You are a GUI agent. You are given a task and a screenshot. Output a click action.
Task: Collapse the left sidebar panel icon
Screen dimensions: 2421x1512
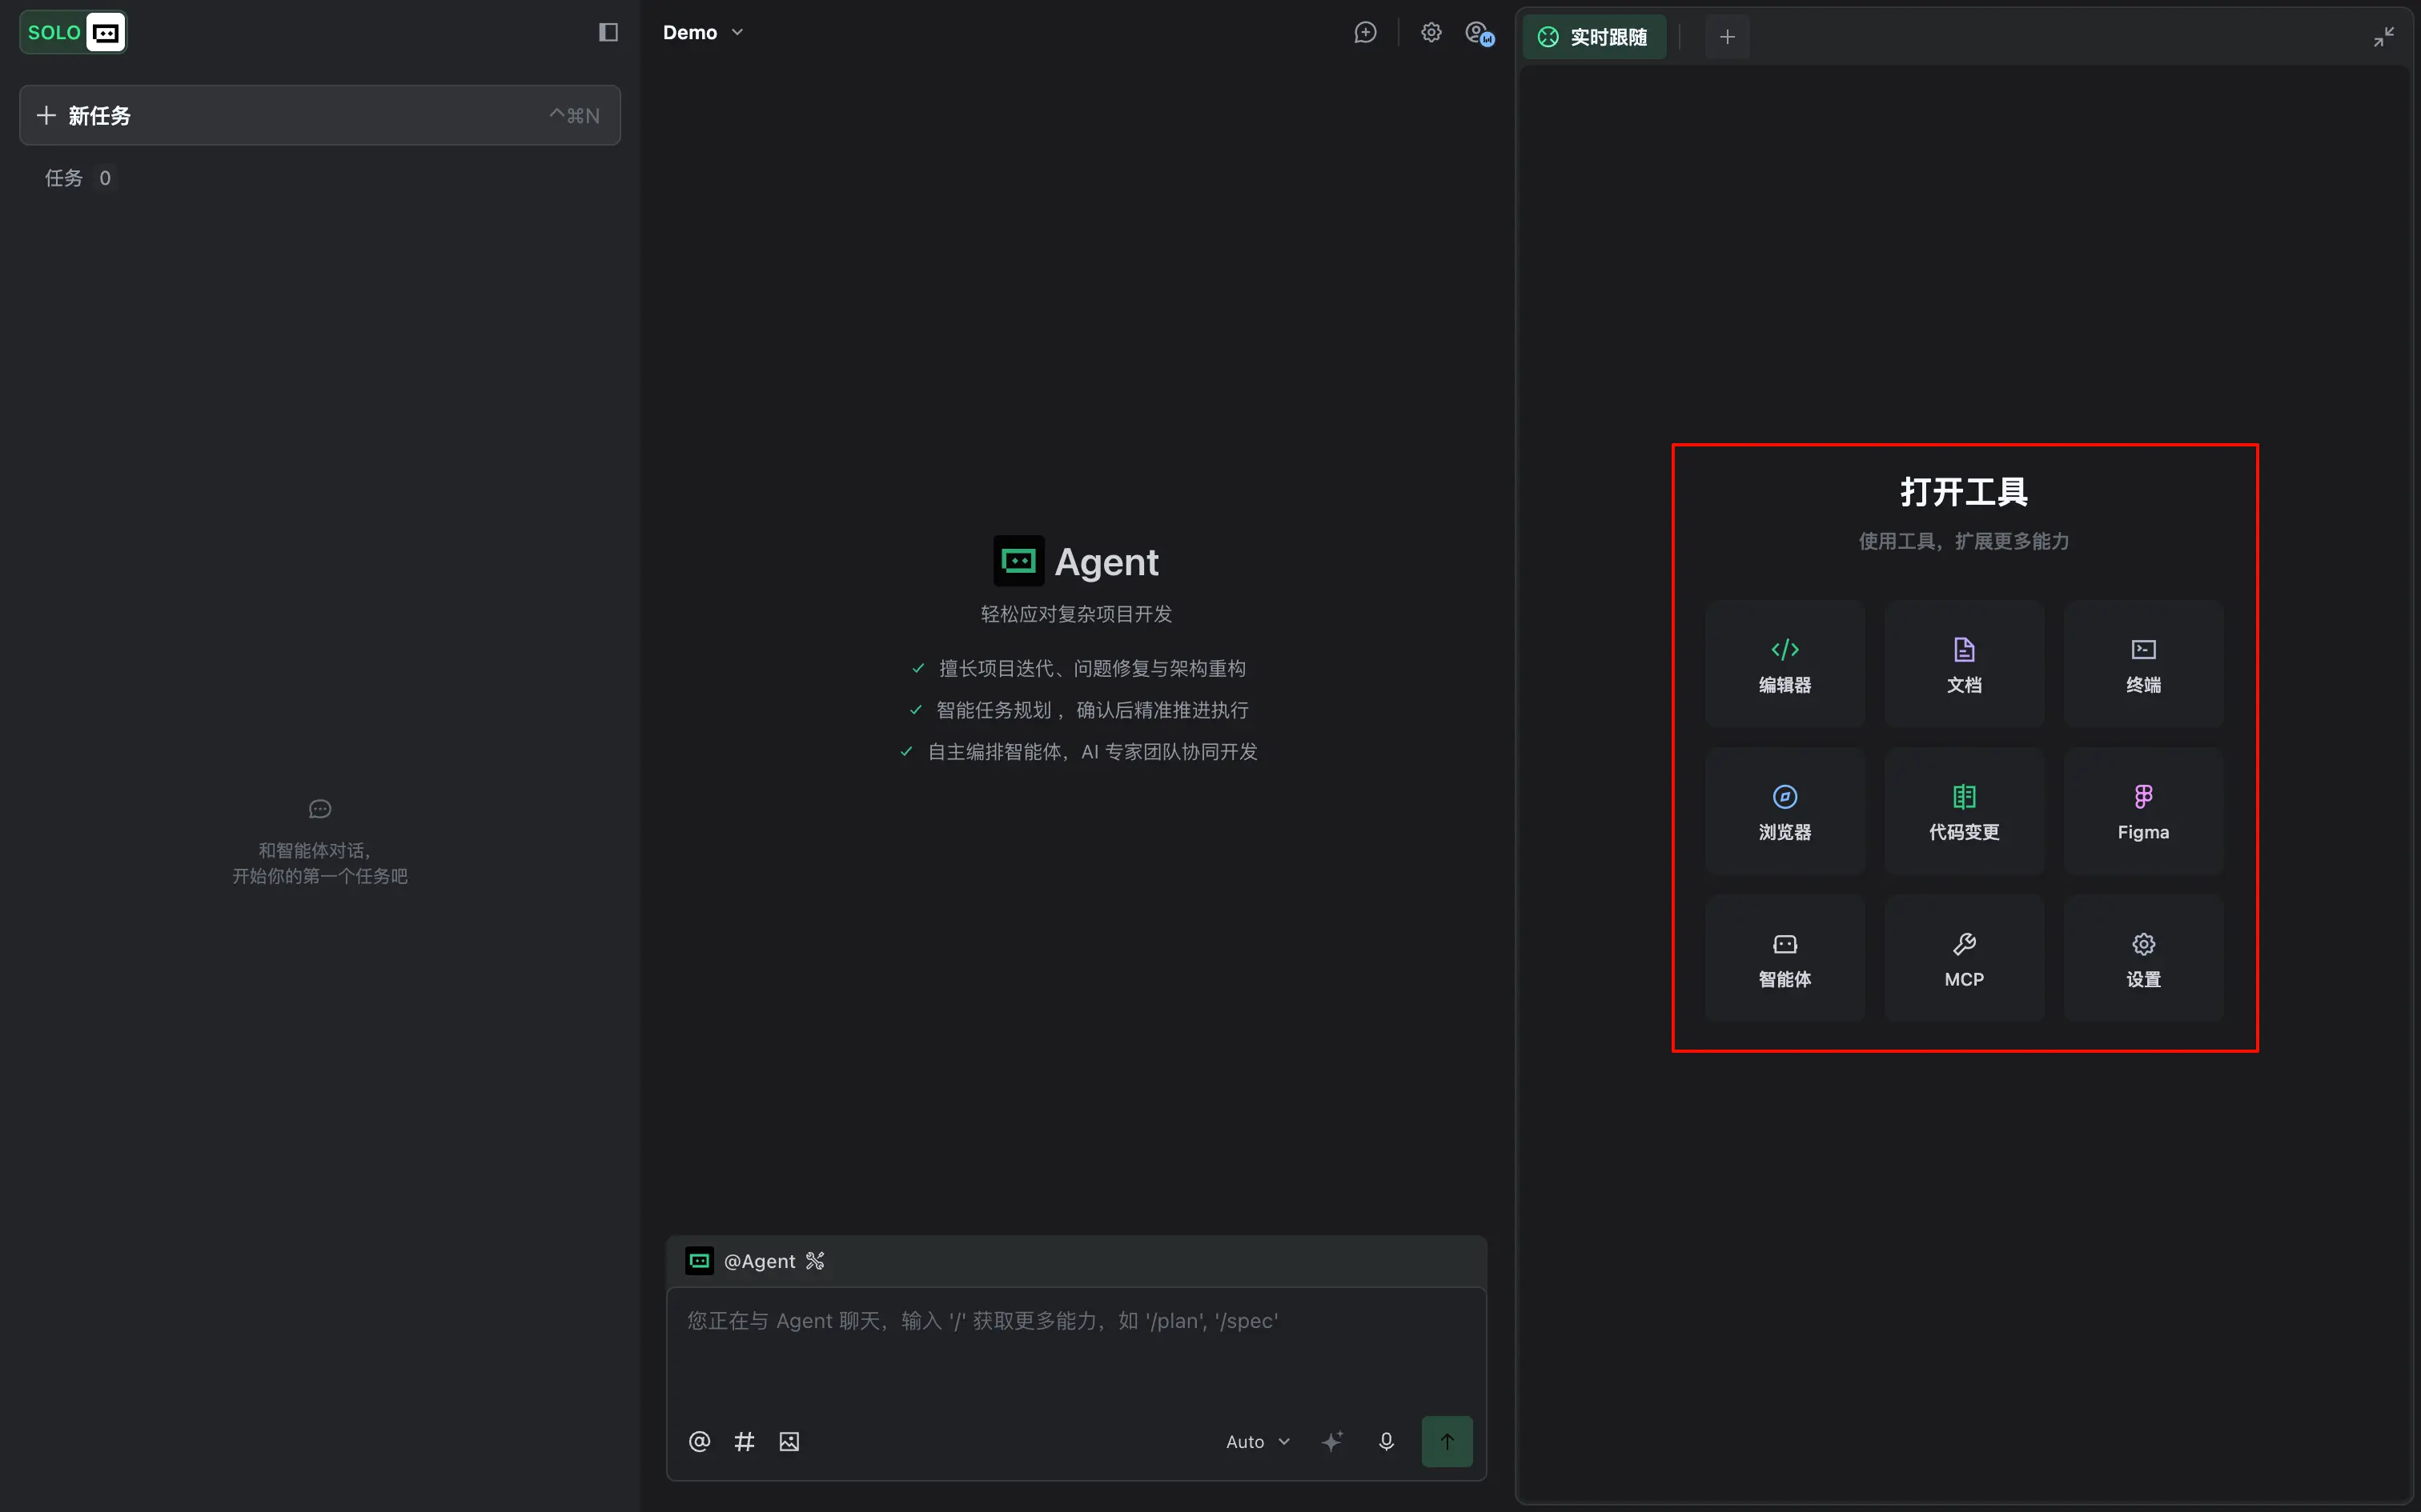(x=608, y=33)
